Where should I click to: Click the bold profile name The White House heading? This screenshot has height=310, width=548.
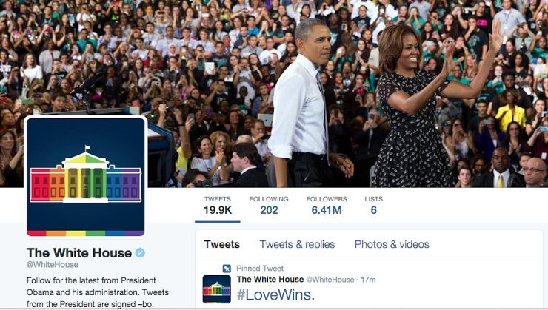(x=79, y=253)
